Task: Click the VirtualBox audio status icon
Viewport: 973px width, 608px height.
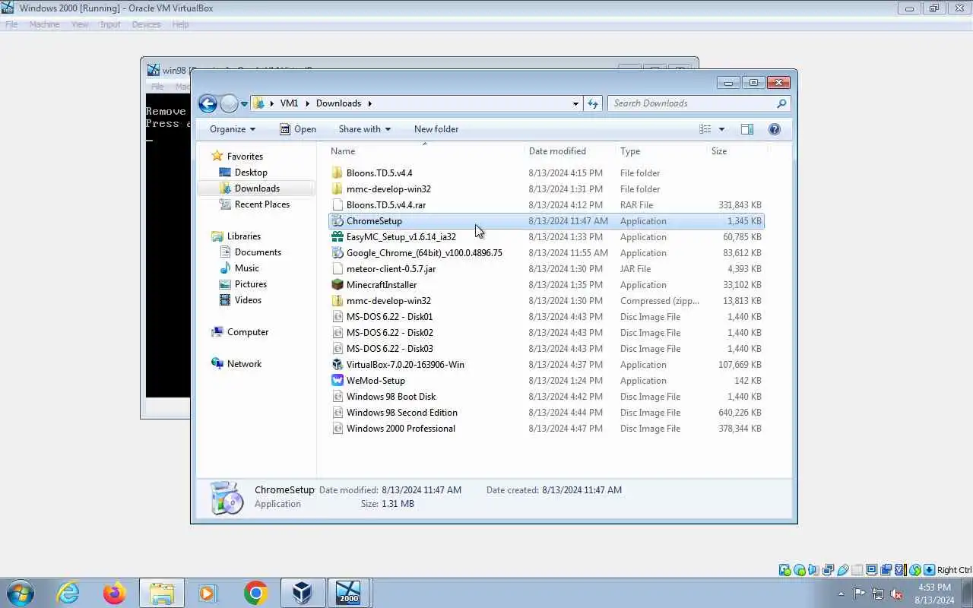Action: click(813, 570)
